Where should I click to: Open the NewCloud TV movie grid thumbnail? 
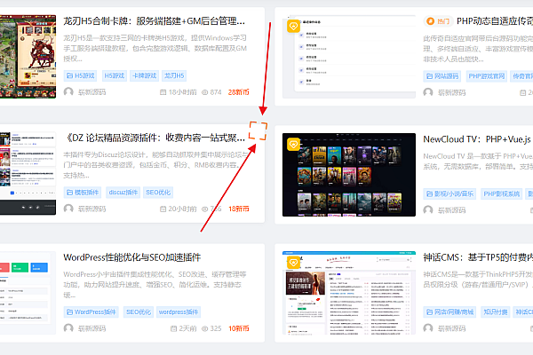click(349, 175)
